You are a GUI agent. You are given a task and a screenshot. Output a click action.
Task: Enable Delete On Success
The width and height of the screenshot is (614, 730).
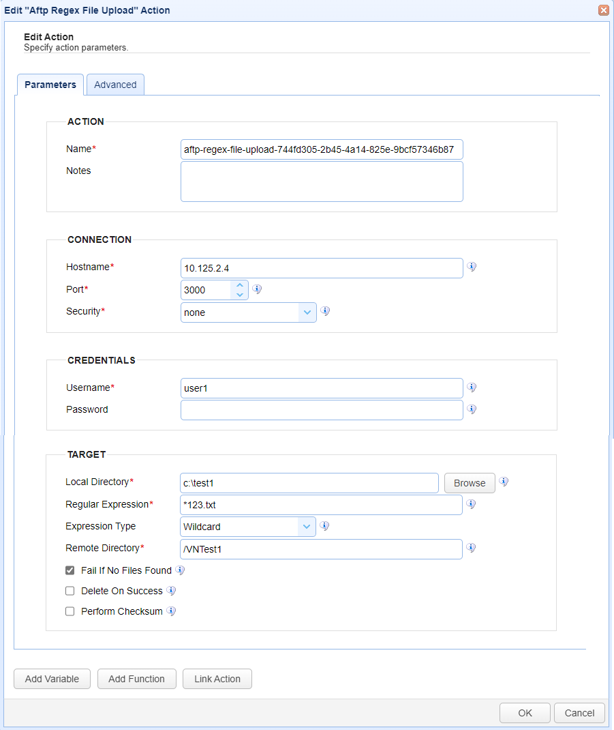pos(70,590)
